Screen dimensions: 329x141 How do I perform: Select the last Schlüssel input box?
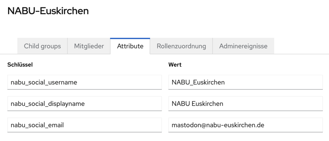[x=84, y=125]
